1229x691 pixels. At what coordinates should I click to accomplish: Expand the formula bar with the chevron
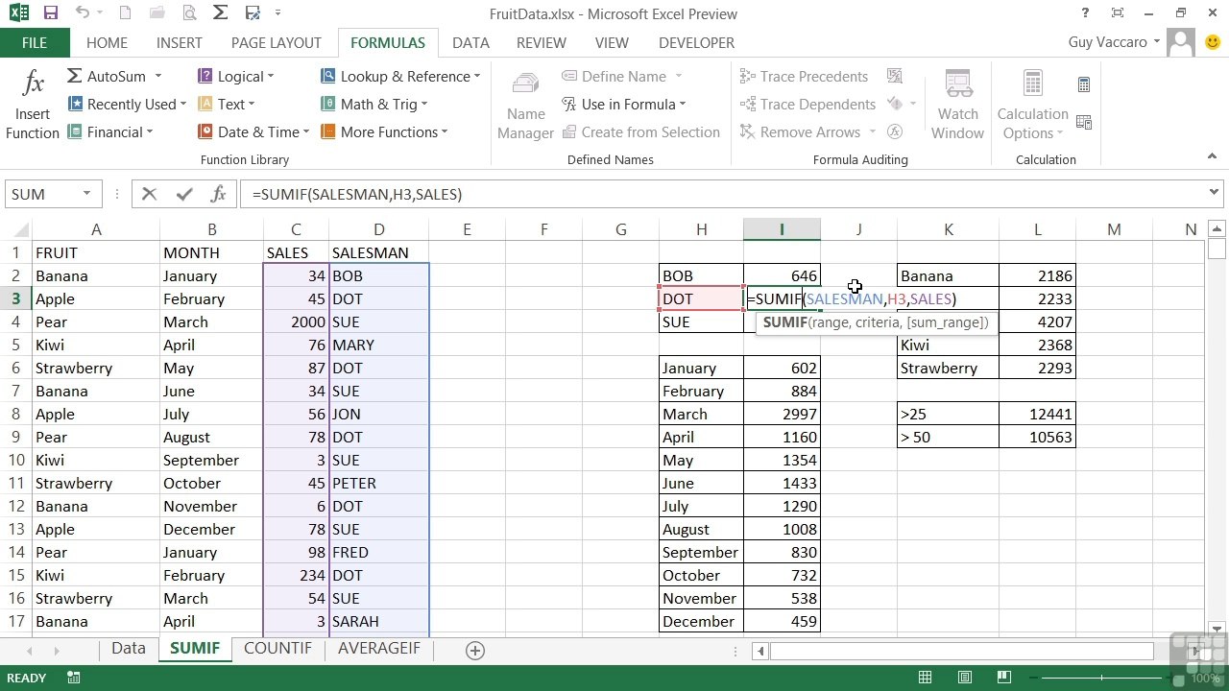(x=1215, y=193)
